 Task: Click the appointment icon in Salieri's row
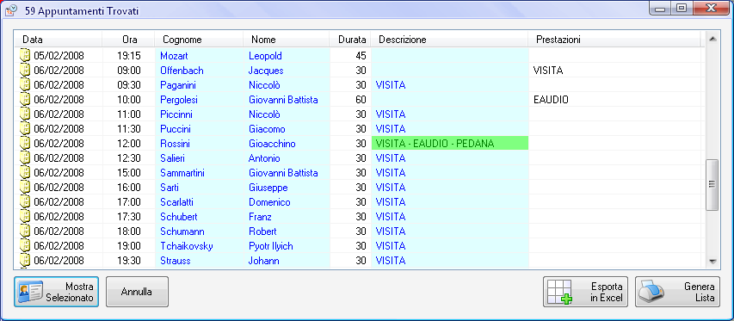25,158
